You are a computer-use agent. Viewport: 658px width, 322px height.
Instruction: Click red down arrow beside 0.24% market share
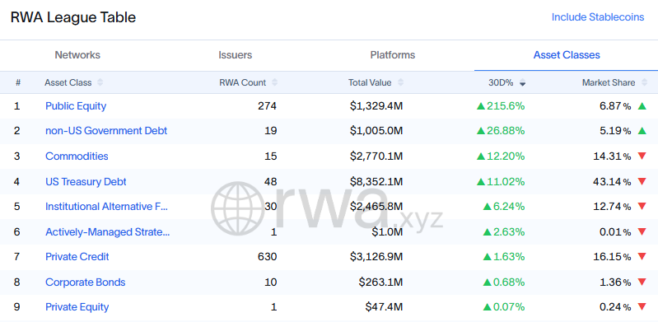[x=642, y=307]
